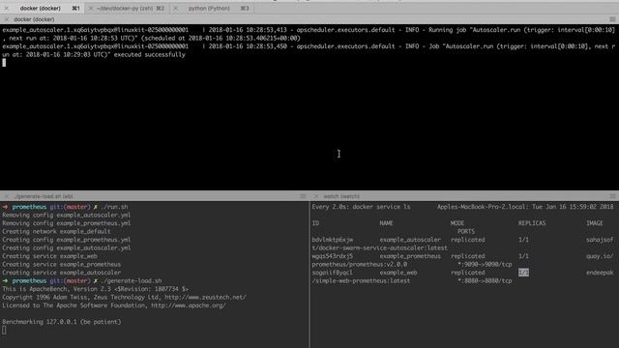Viewport: 619px width, 348px height.
Task: Click the watch (watch) pane title
Action: click(x=341, y=196)
